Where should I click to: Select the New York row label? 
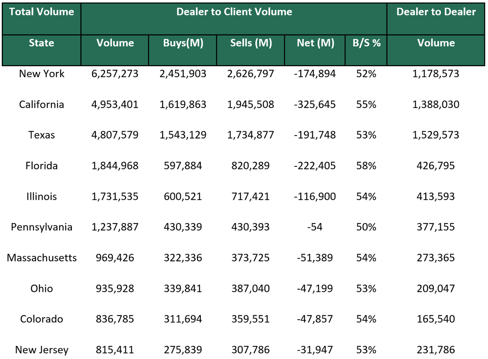[x=41, y=74]
